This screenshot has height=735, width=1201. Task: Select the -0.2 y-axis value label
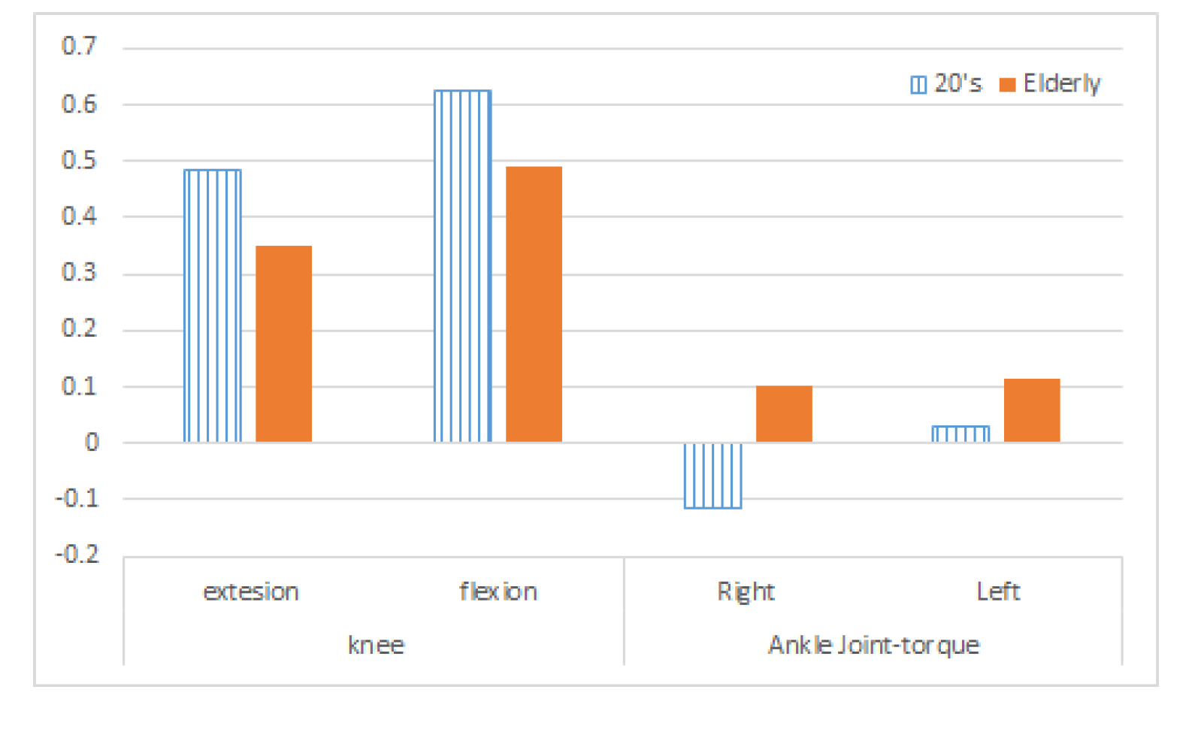coord(77,555)
